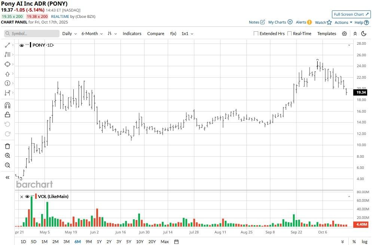
Task: Select the trend line drawing tool
Action: point(7,45)
